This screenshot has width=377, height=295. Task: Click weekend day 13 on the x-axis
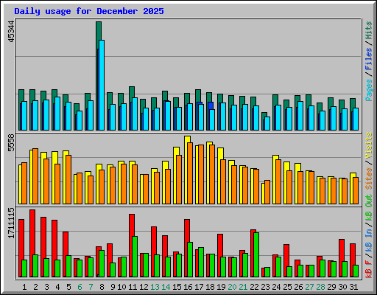tap(155, 287)
